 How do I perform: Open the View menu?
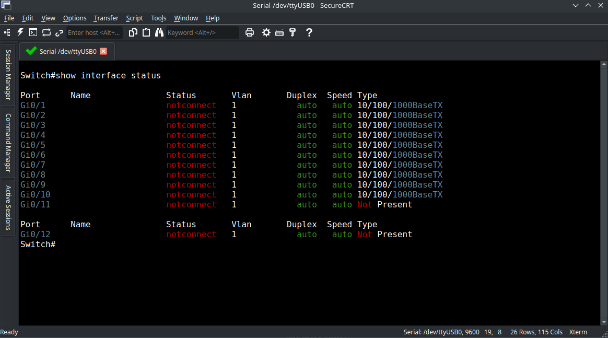tap(49, 18)
